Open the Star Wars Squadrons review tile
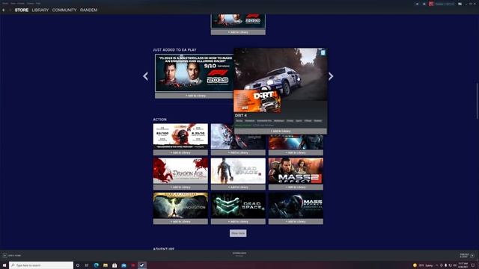The width and height of the screenshot is (479, 269). coord(180,136)
